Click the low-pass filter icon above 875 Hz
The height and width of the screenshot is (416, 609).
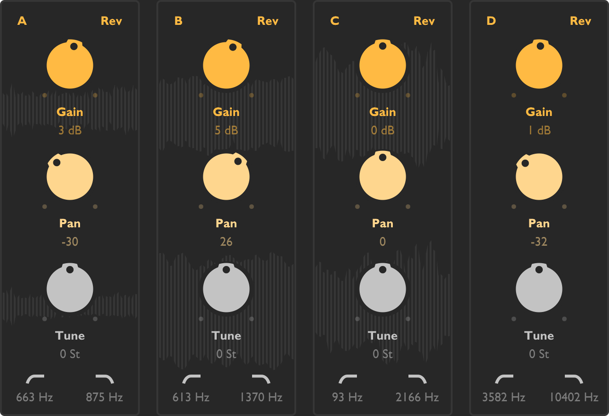104,379
